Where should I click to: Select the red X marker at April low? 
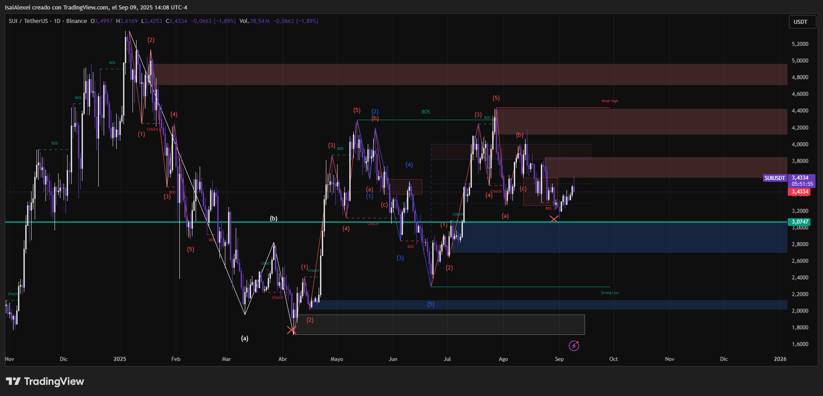point(292,330)
